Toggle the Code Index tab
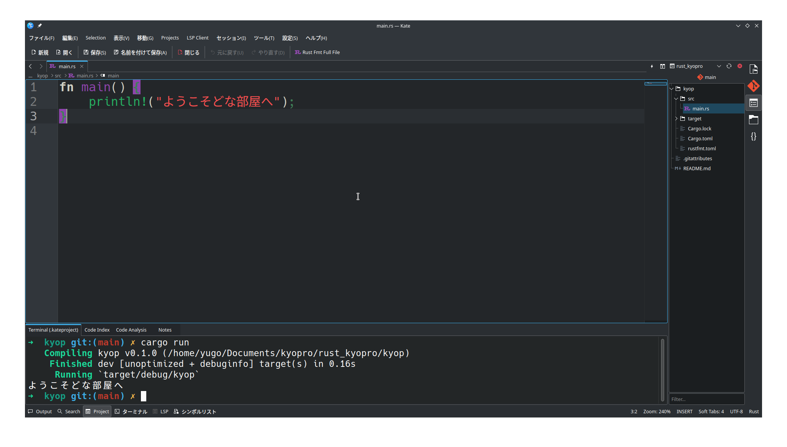The image size is (787, 447). tap(96, 330)
